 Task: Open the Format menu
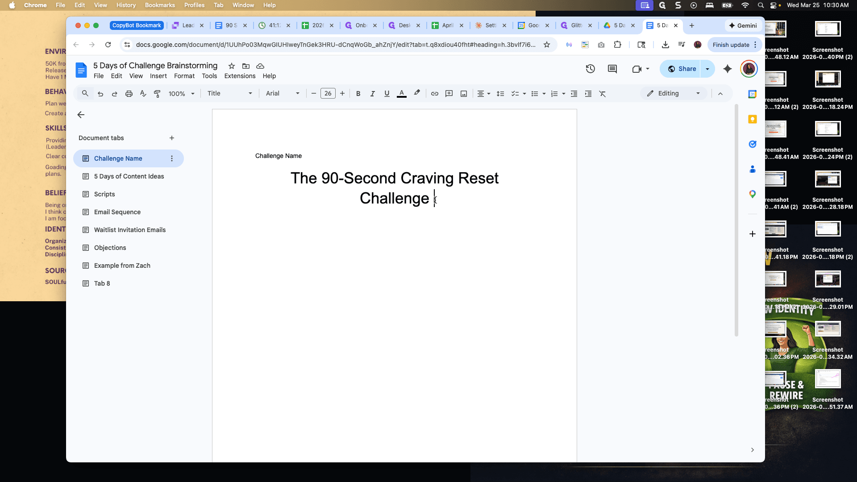184,76
